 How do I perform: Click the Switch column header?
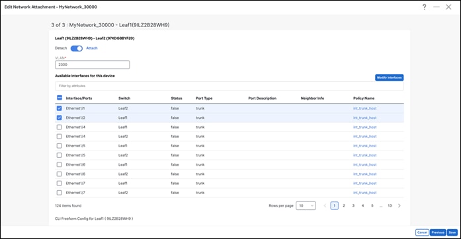[124, 98]
